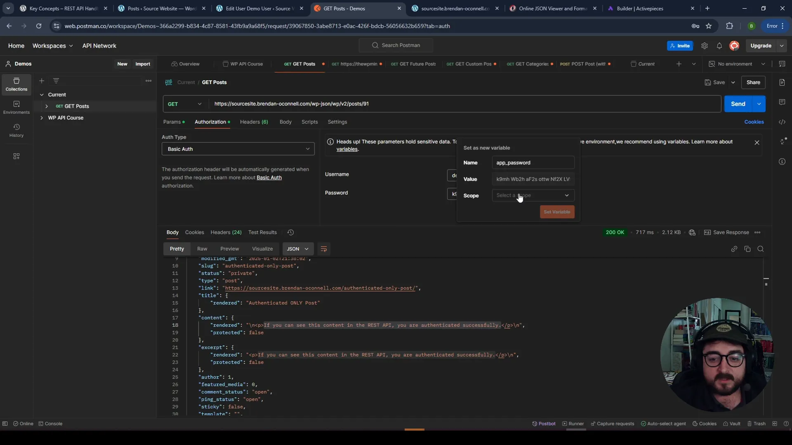Follow the Basic Auth documentation link

coord(269,178)
